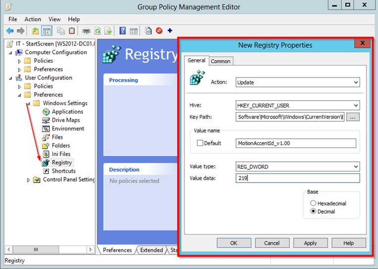Click the Help button in the dialog
The image size is (378, 269).
(349, 243)
